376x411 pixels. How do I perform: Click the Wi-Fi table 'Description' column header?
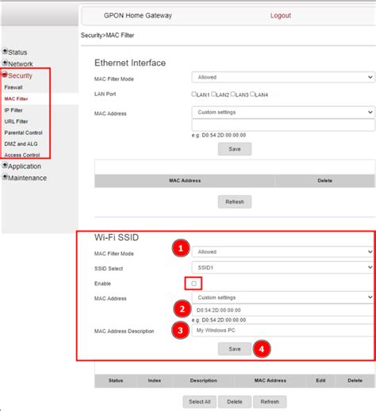pos(203,381)
